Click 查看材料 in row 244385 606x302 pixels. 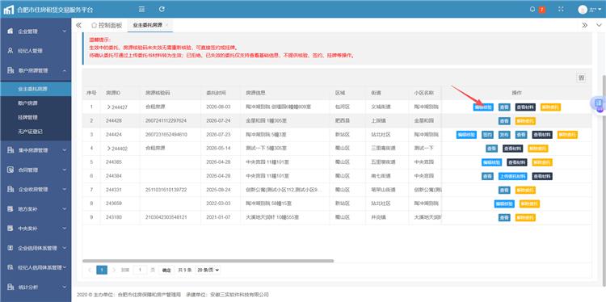[x=517, y=162]
